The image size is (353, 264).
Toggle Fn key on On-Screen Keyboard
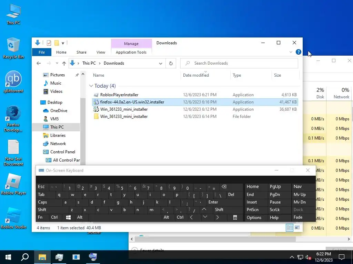pyautogui.click(x=42, y=217)
